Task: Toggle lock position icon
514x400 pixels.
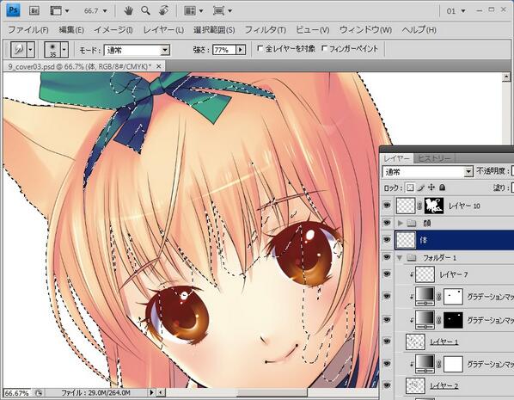Action: pyautogui.click(x=431, y=188)
